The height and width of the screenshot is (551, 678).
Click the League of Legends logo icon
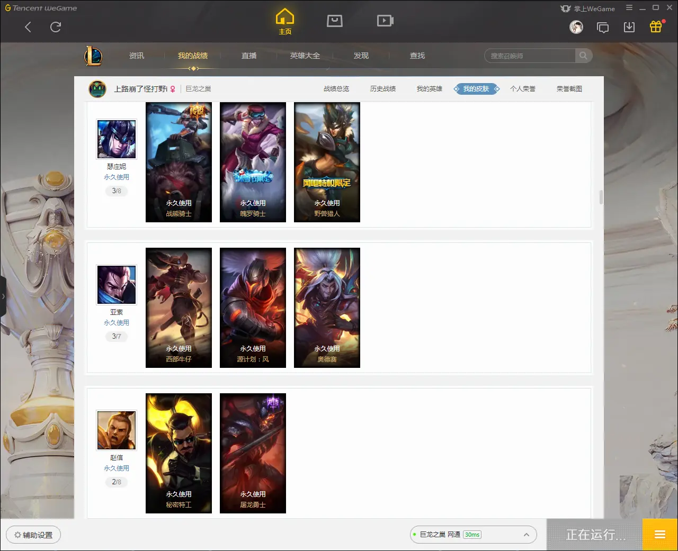94,56
